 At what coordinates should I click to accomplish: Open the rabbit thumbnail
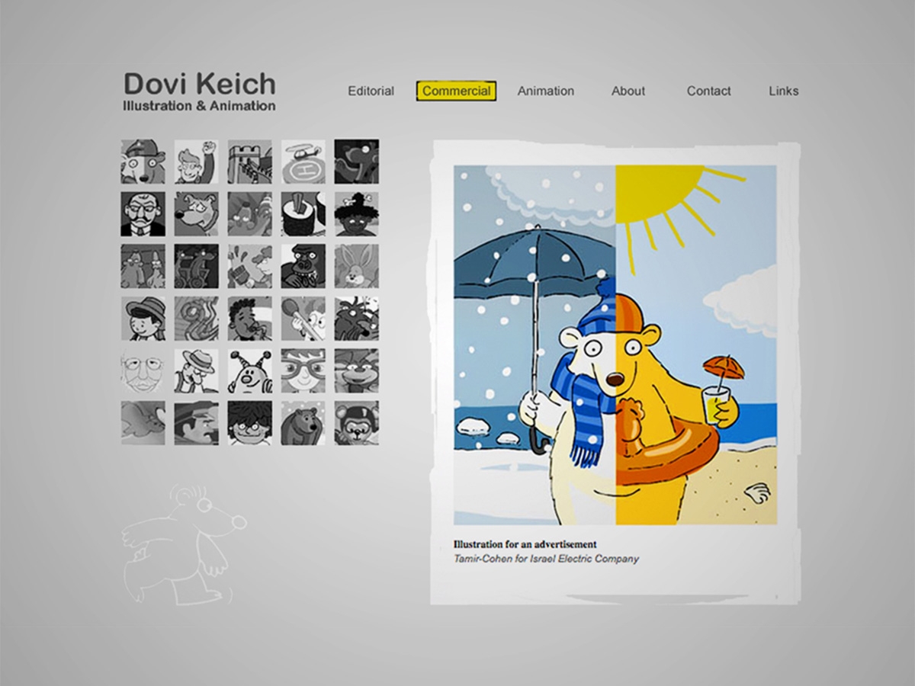(356, 266)
